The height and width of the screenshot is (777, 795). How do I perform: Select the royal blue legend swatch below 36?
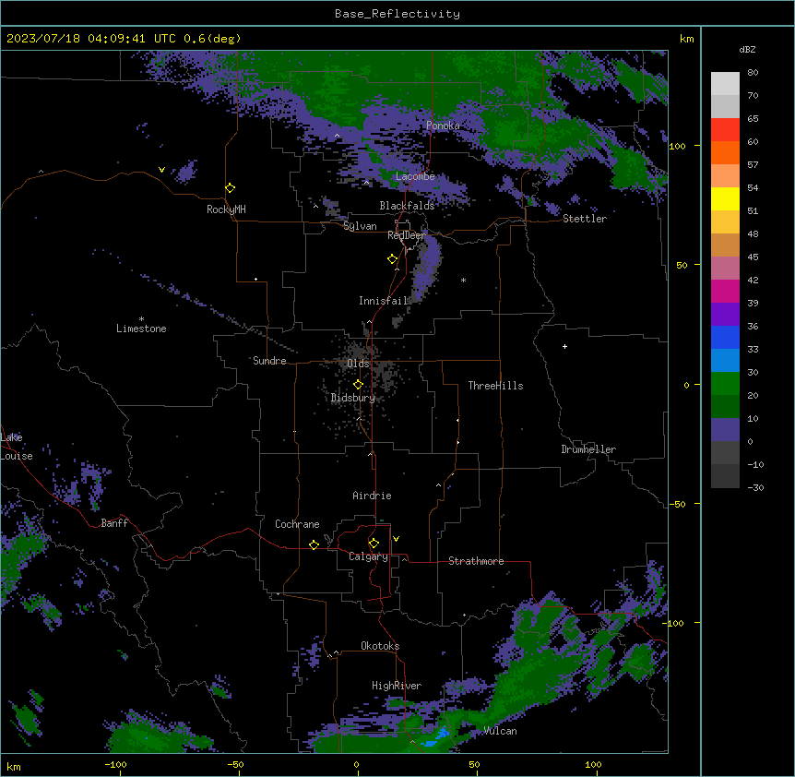coord(725,337)
